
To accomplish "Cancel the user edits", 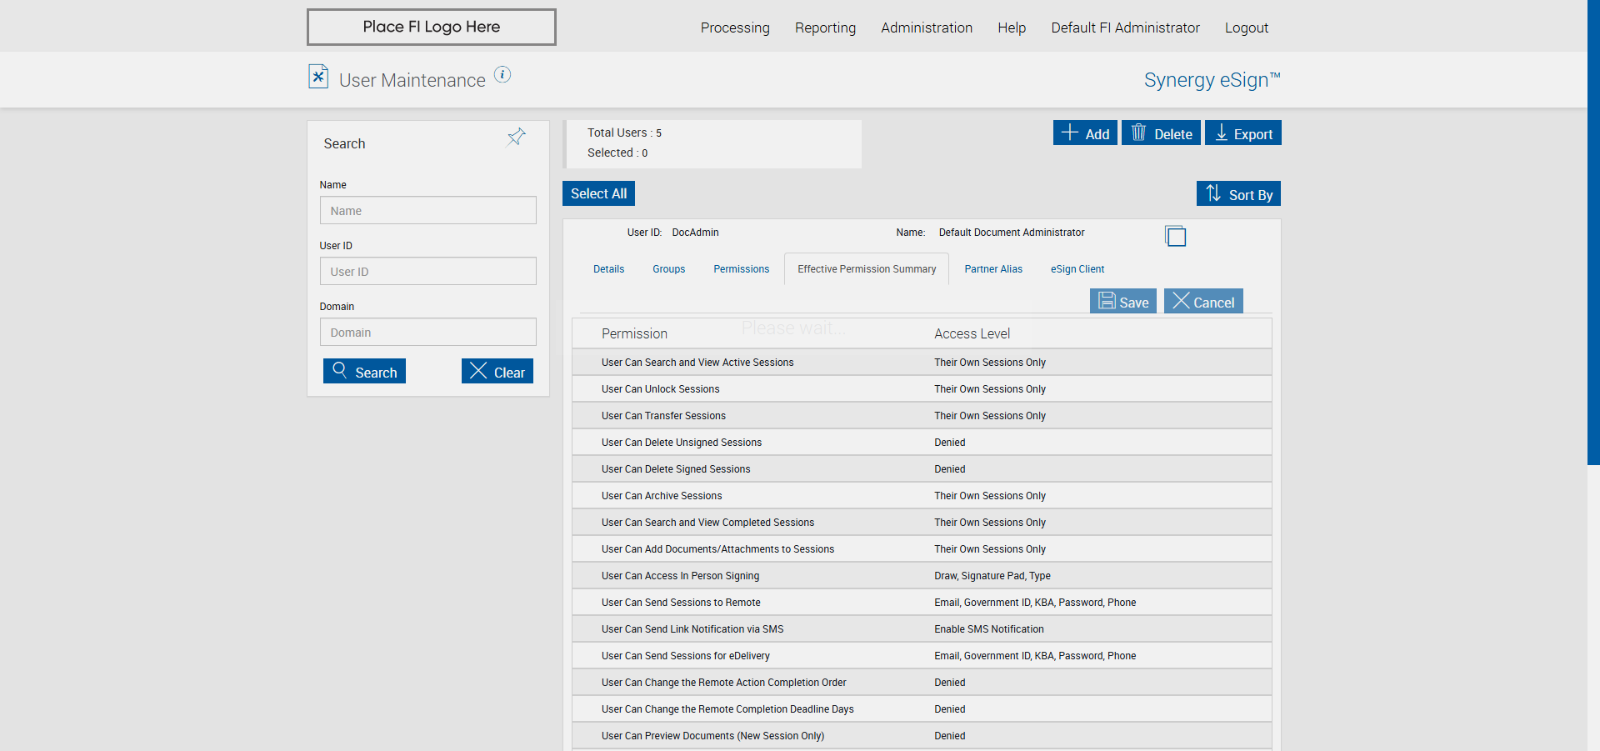I will pyautogui.click(x=1203, y=302).
